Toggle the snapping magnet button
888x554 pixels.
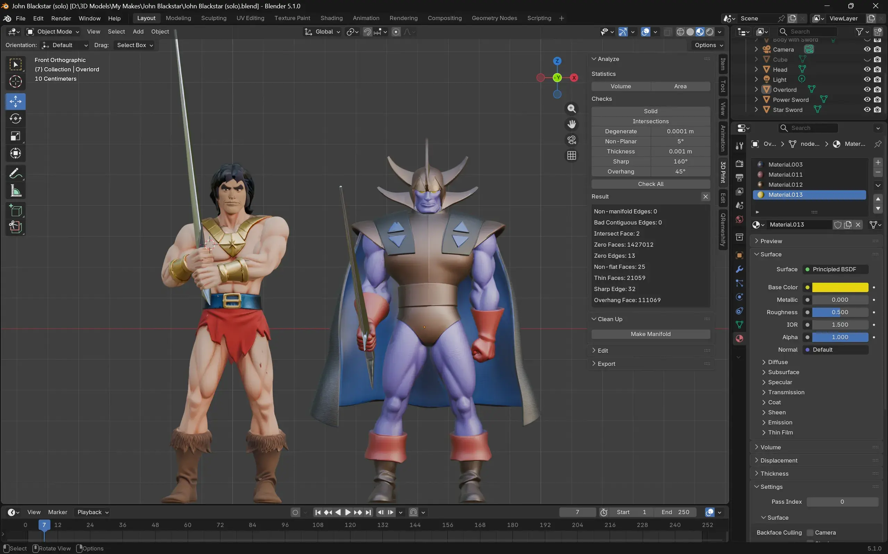367,32
